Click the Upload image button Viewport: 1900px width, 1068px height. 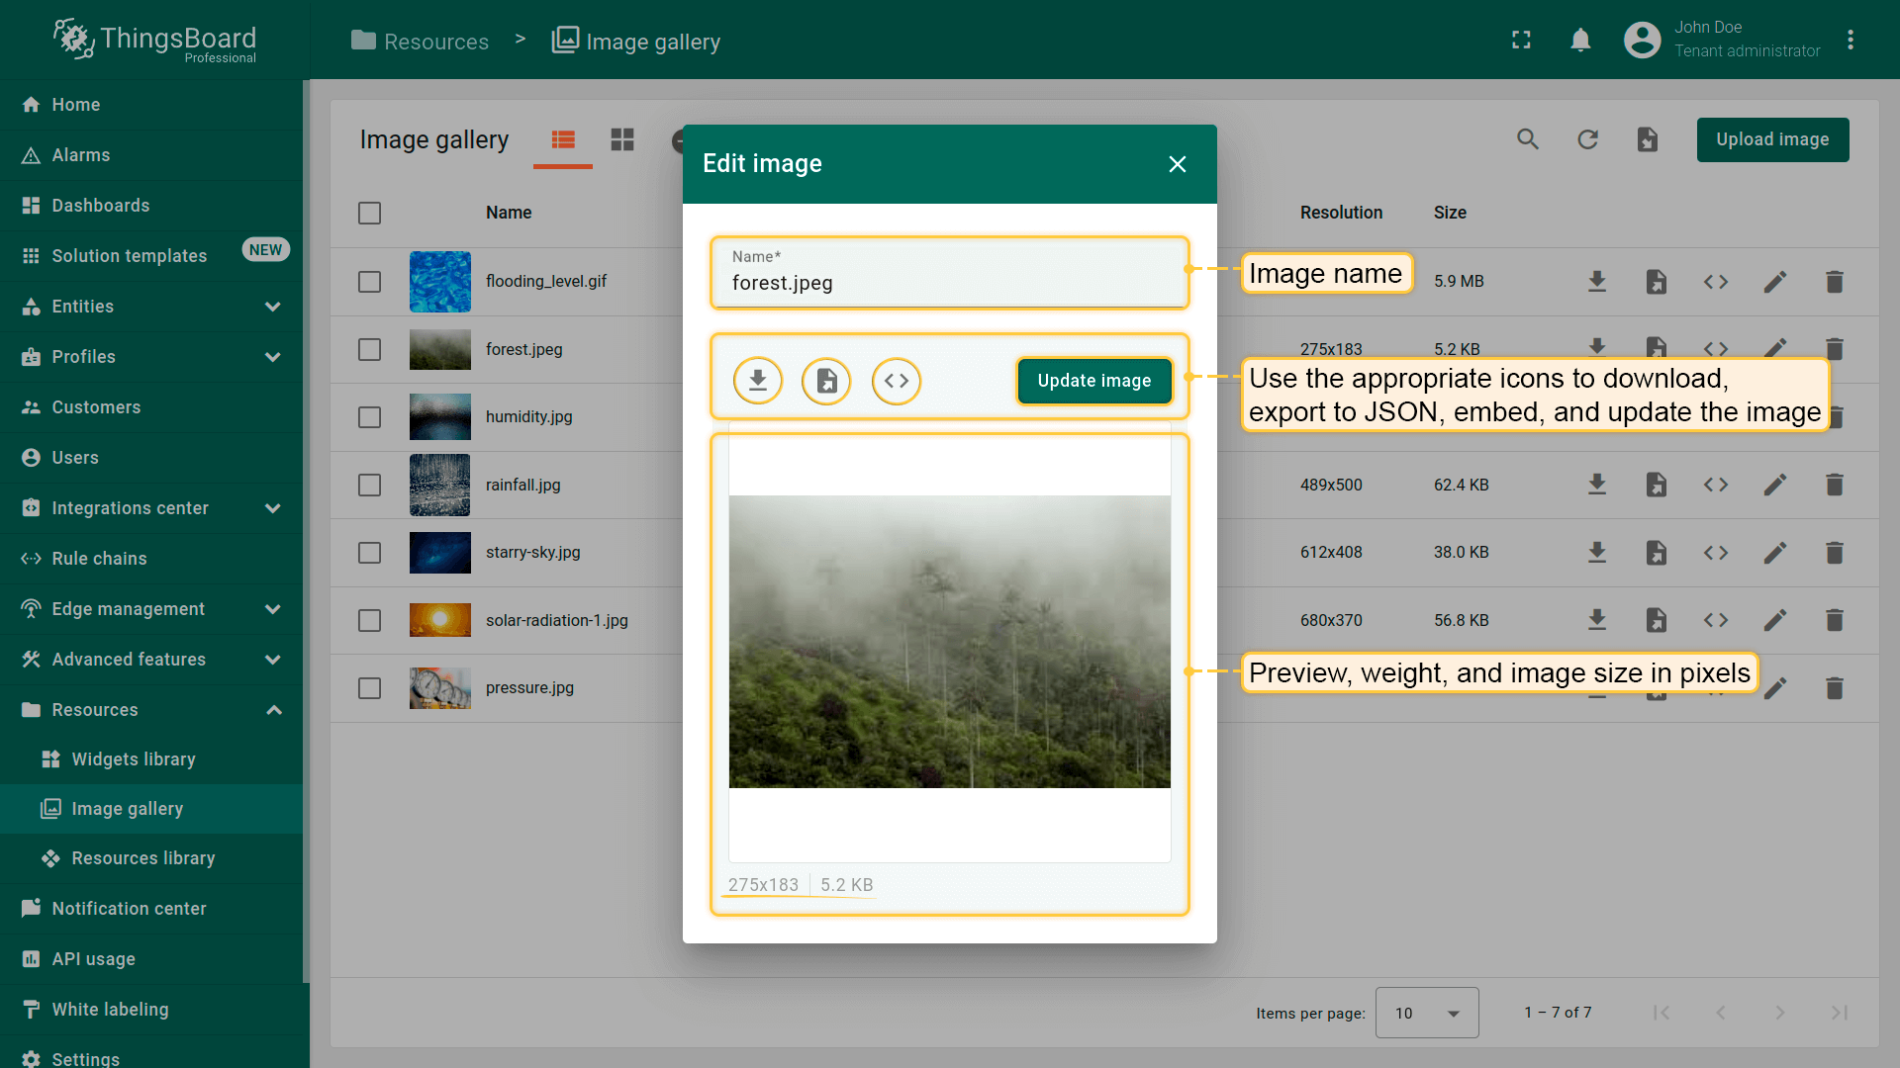[1771, 139]
